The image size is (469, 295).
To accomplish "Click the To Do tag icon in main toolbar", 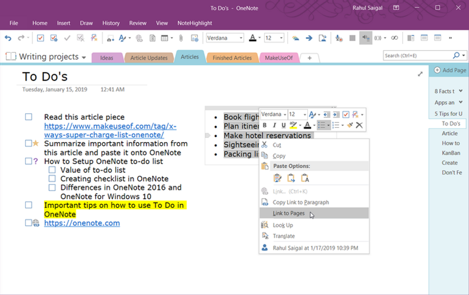I will pos(41,38).
